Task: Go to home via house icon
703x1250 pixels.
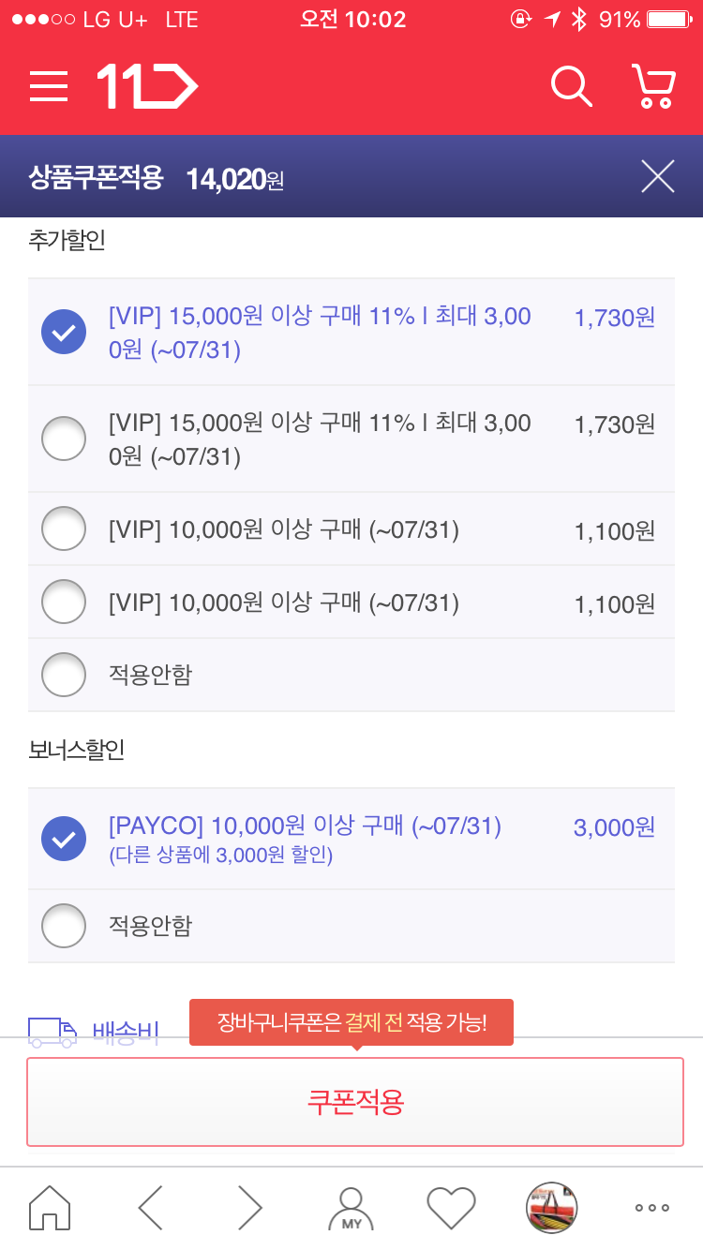Action: tap(50, 1207)
